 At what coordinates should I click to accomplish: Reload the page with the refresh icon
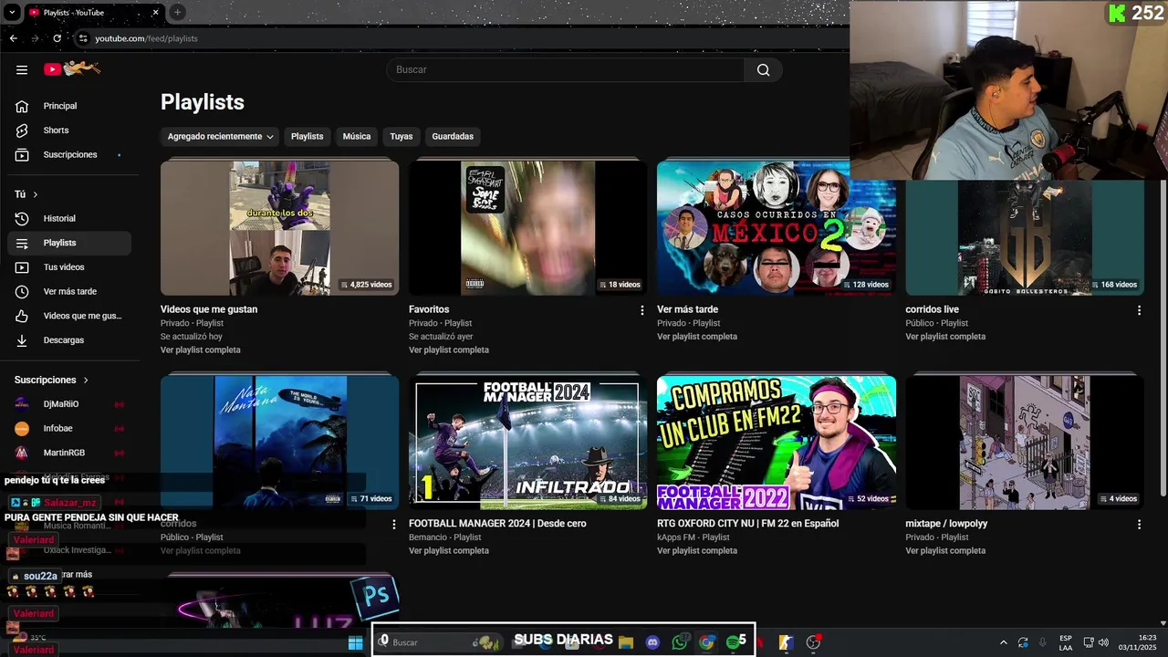57,38
